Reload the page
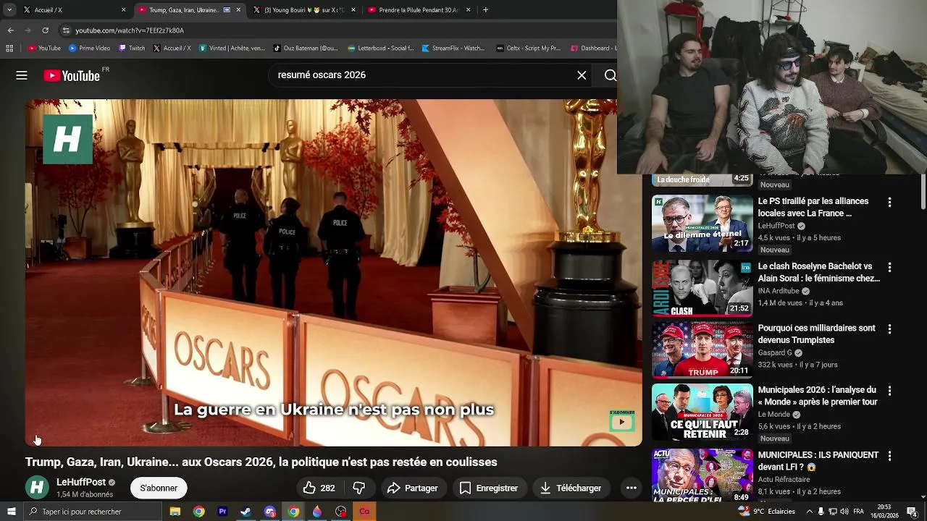Screen dimensions: 927x521 [45, 30]
